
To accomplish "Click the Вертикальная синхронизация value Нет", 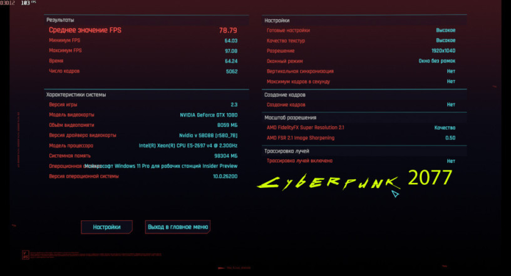I will click(x=451, y=71).
